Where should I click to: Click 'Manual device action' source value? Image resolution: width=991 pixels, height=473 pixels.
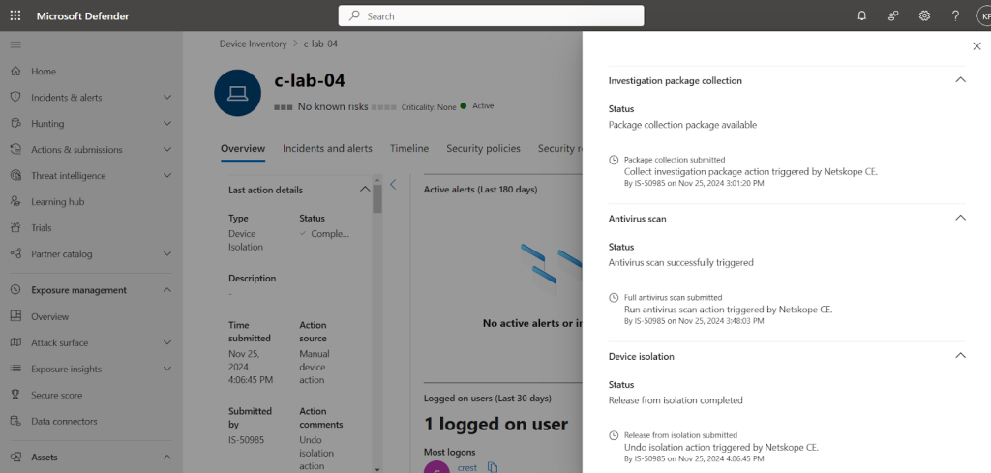pos(315,367)
